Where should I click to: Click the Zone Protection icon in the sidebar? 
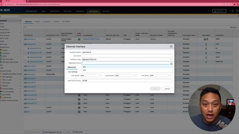pyautogui.click(x=1, y=92)
